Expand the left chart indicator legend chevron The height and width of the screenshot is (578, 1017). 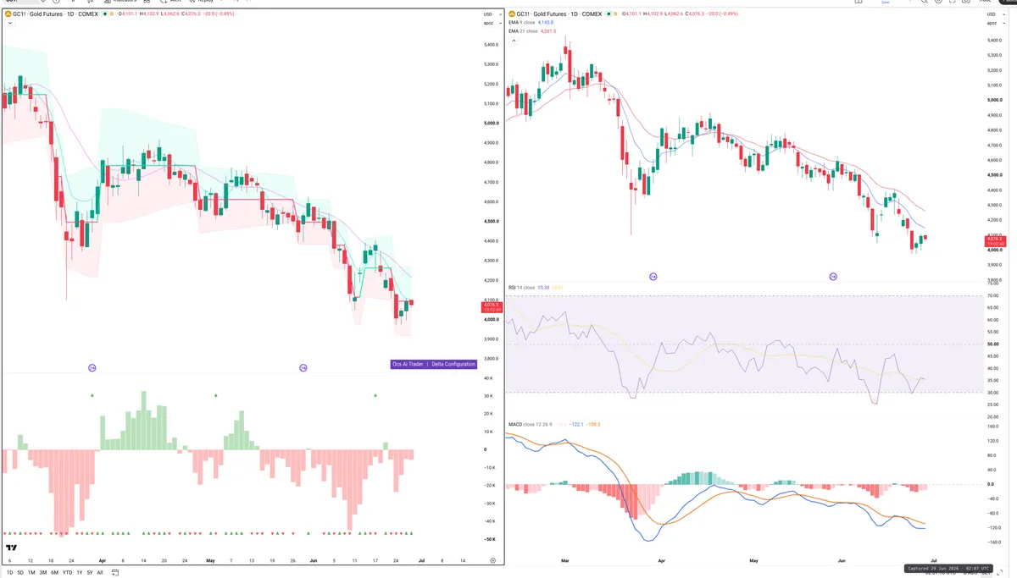[8, 25]
